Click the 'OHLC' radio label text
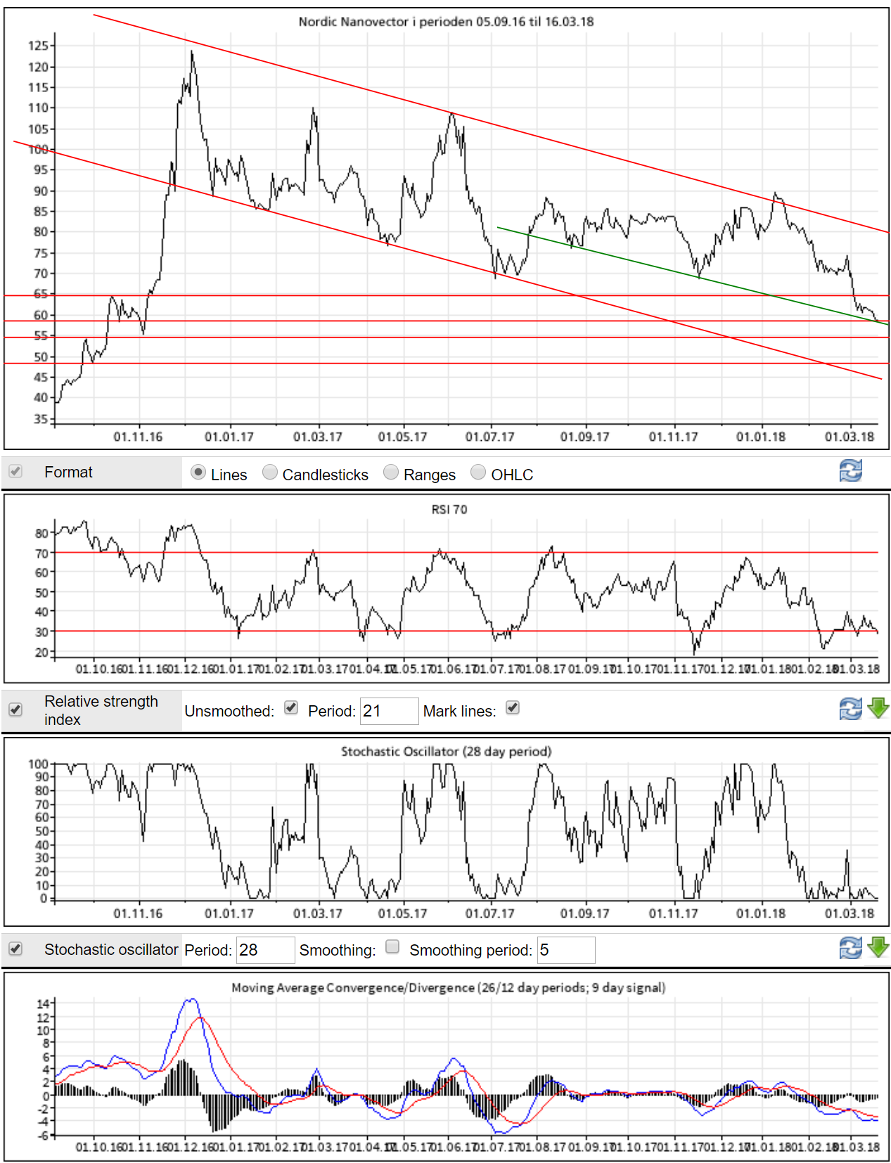 [512, 475]
